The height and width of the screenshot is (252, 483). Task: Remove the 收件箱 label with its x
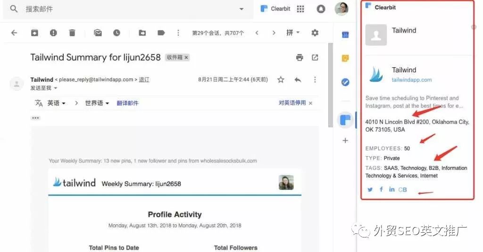pyautogui.click(x=186, y=57)
